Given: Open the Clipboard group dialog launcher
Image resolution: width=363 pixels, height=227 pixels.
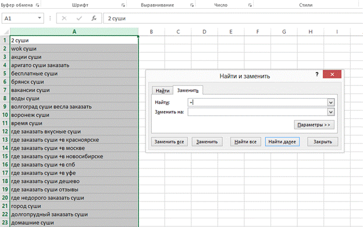Looking at the screenshot, I should click(x=37, y=5).
